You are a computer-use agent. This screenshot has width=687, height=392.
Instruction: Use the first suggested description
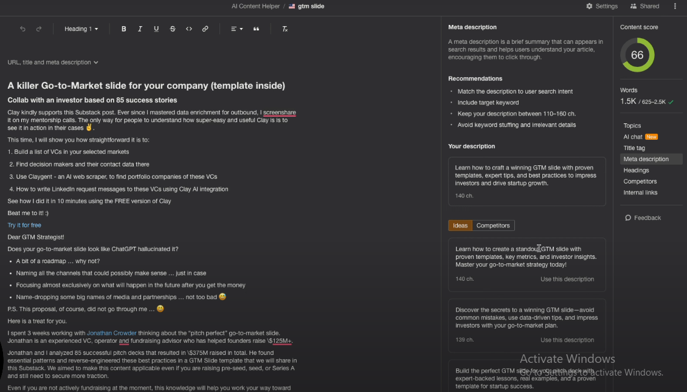tap(567, 280)
